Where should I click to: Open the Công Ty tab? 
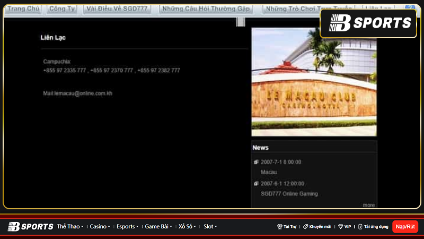tap(62, 9)
